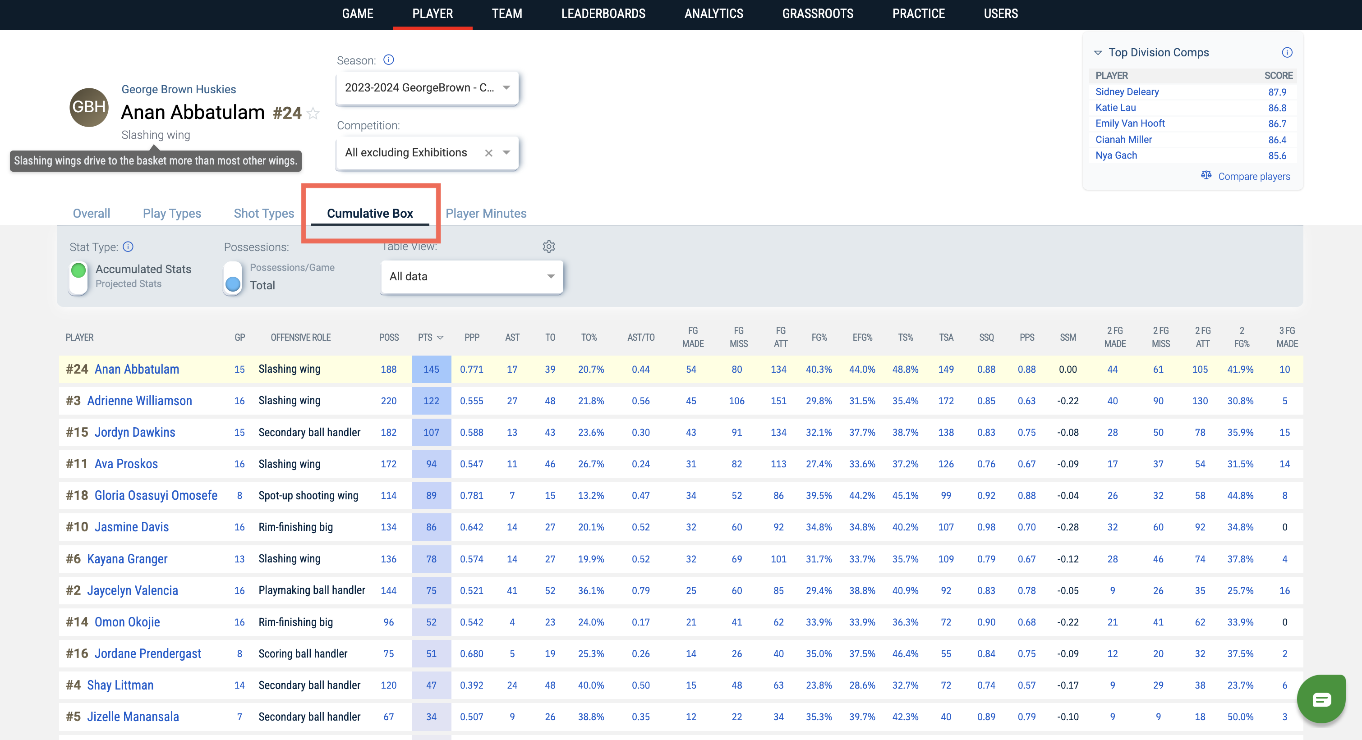Switch to the Play Types tab
This screenshot has height=740, width=1362.
[172, 213]
